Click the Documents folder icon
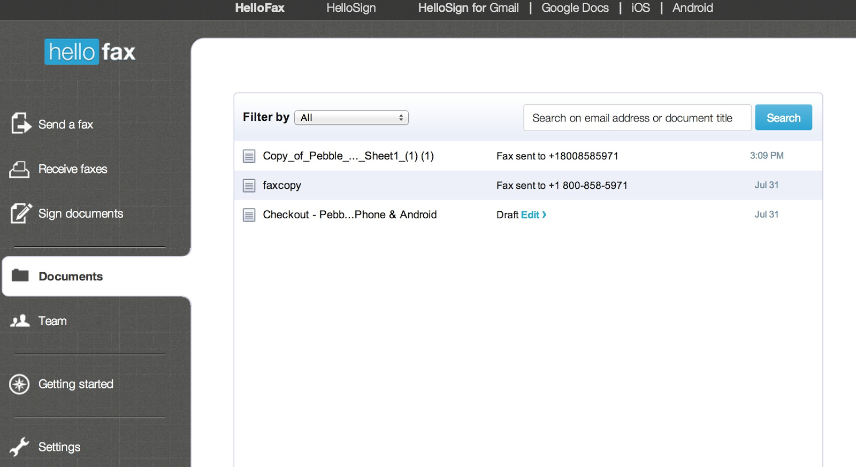The width and height of the screenshot is (856, 467). [20, 275]
